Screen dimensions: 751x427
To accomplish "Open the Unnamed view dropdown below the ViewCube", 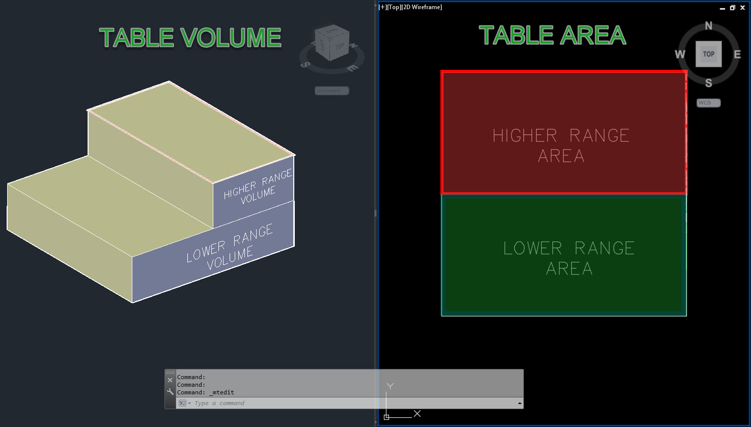I will point(331,91).
